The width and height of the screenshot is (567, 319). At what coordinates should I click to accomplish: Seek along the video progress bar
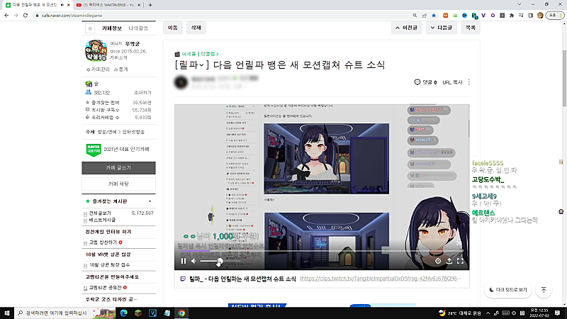tap(322, 250)
